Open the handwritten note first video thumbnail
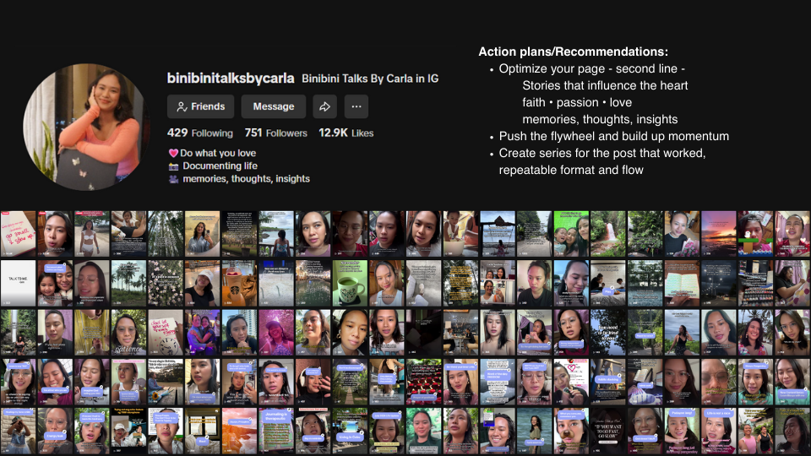Viewport: 811px width, 456px height. point(18,234)
